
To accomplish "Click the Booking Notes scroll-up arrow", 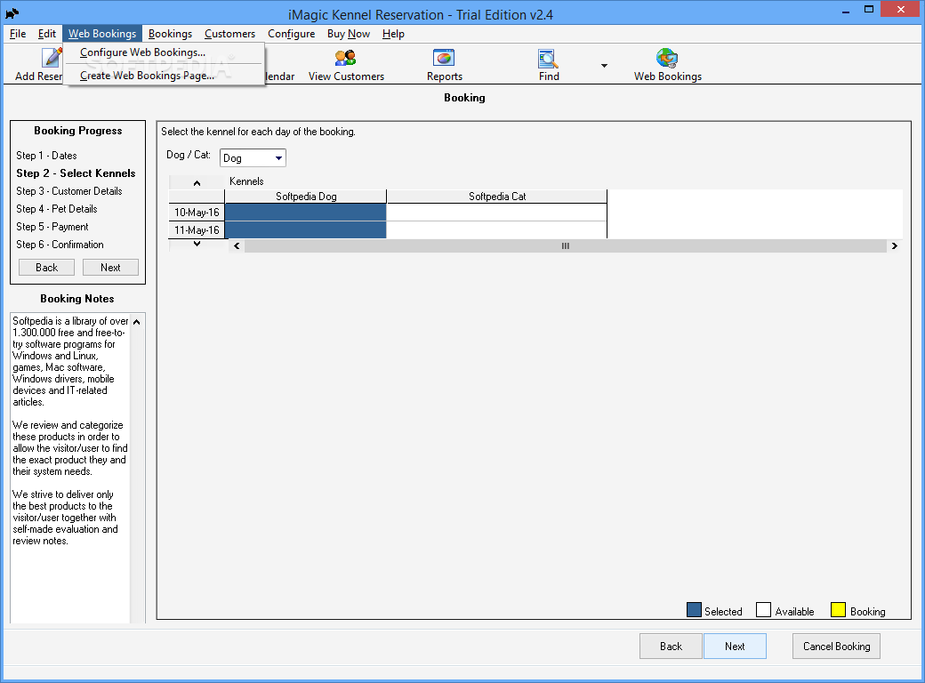I will pyautogui.click(x=137, y=322).
